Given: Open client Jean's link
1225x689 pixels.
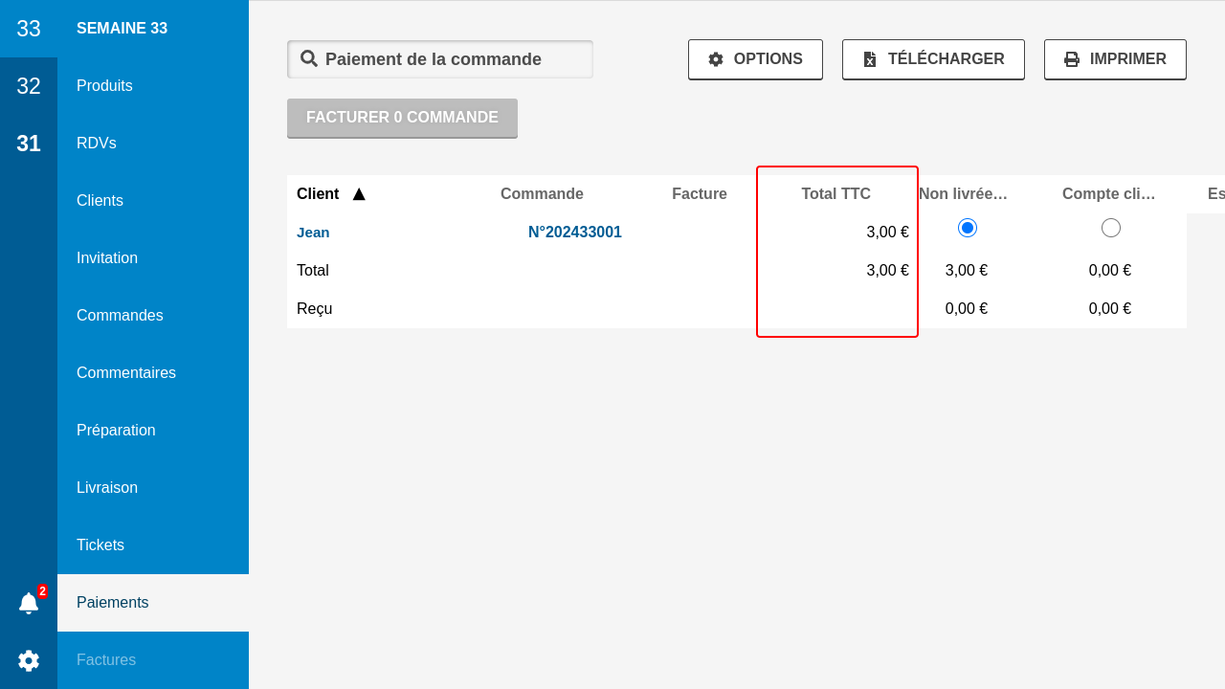Looking at the screenshot, I should click(313, 233).
